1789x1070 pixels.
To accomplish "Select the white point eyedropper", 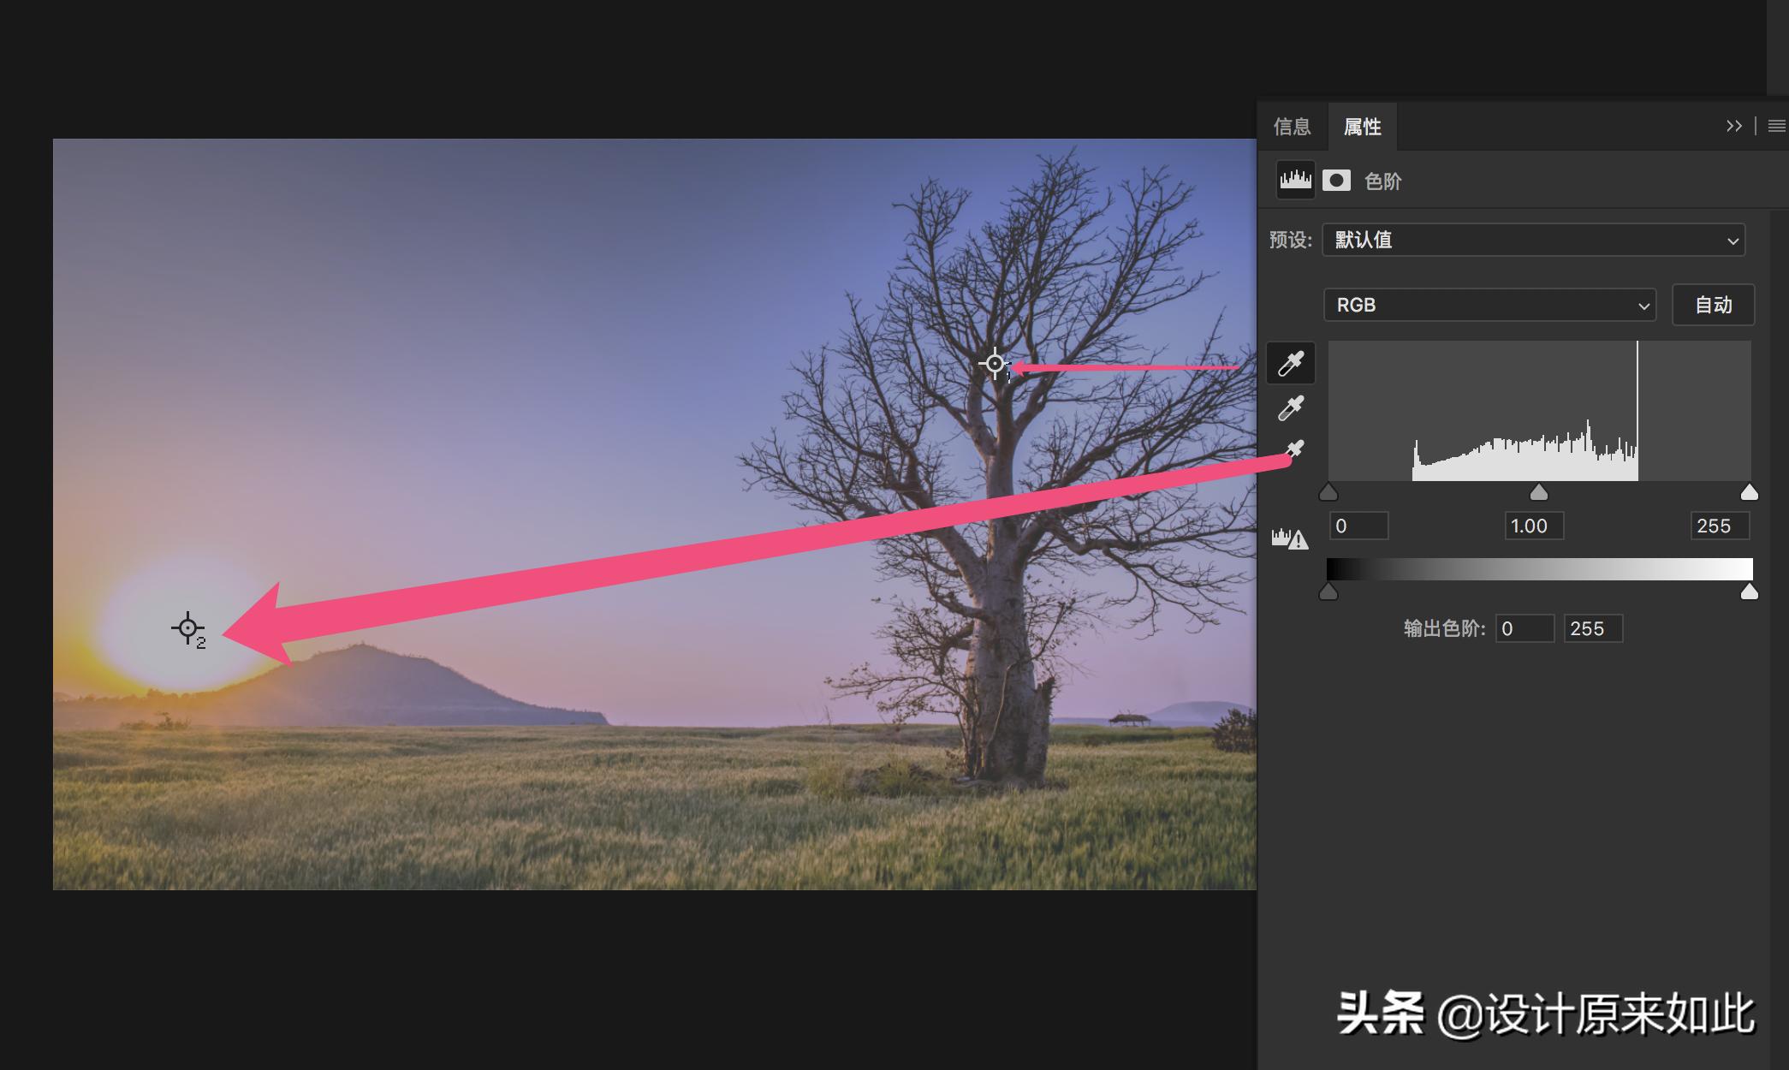I will (1294, 449).
